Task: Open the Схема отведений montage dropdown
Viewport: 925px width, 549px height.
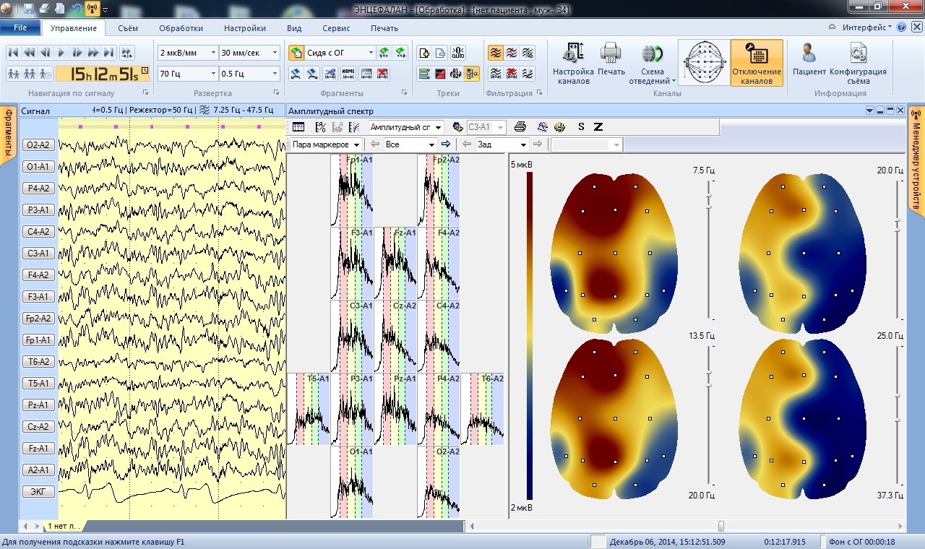Action: [x=653, y=64]
